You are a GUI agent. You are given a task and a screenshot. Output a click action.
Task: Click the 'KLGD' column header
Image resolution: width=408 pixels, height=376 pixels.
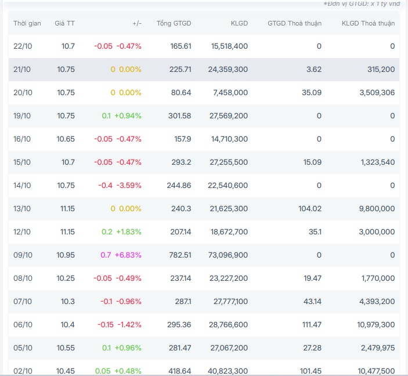tap(239, 23)
